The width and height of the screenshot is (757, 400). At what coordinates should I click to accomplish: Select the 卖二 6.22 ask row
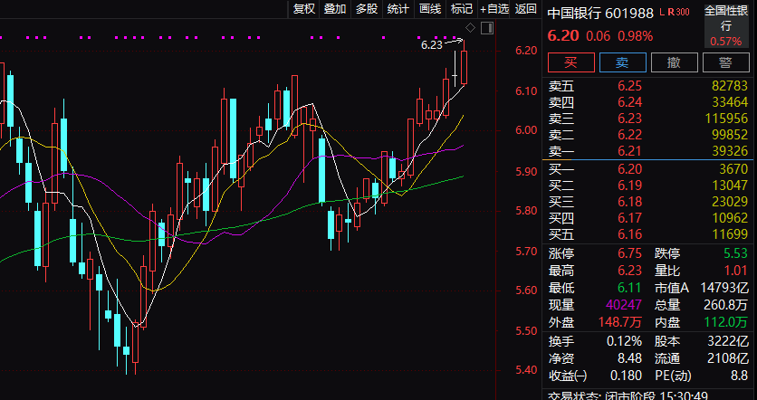(648, 135)
